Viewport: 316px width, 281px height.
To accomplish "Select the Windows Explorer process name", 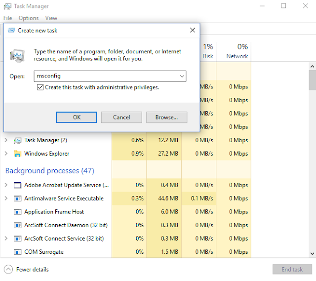I will pos(47,154).
